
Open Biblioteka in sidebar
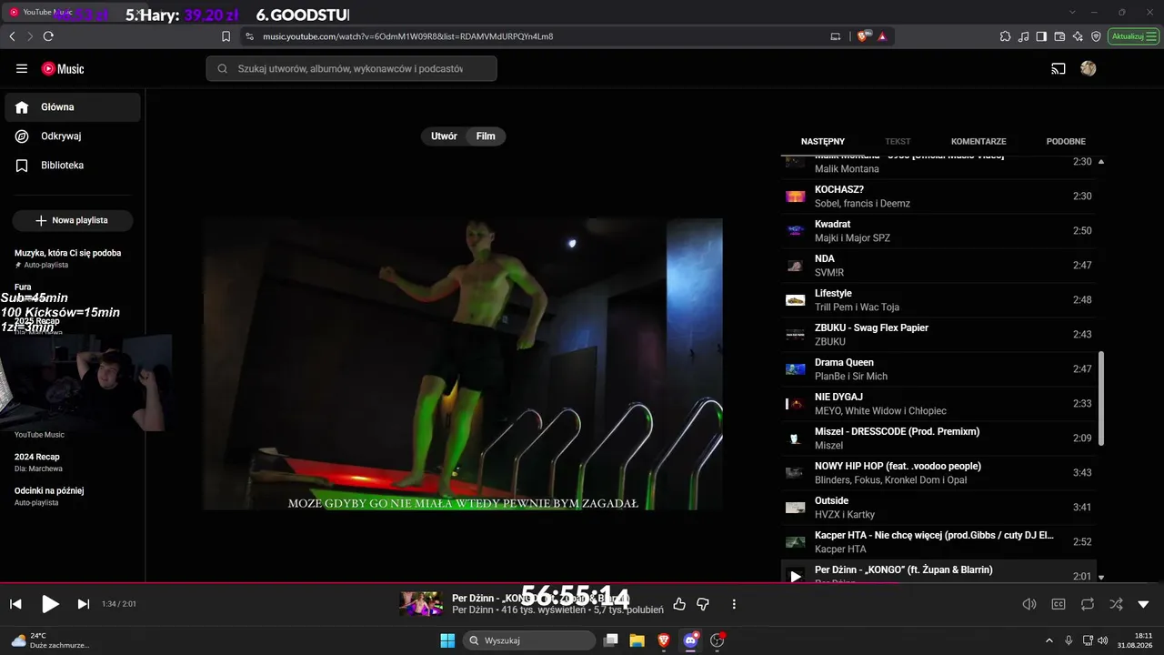click(73, 166)
